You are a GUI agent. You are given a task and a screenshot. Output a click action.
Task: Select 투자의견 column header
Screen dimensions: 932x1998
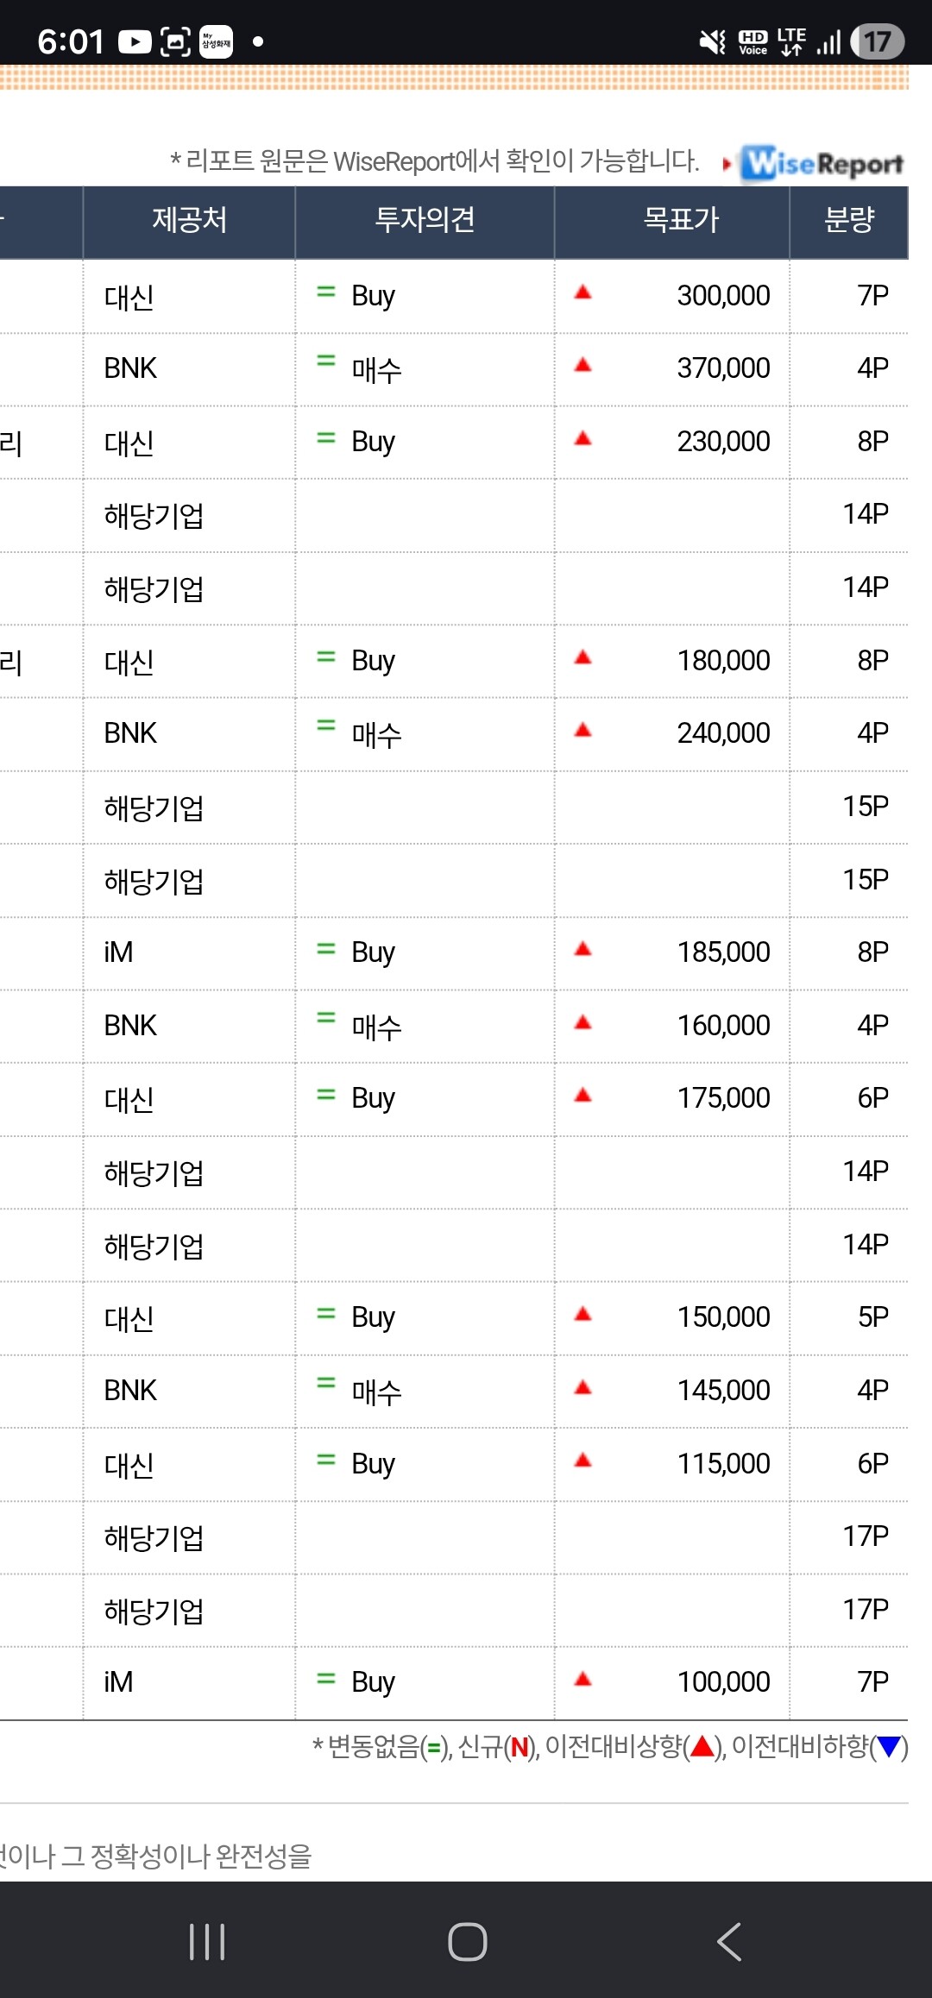click(x=425, y=222)
